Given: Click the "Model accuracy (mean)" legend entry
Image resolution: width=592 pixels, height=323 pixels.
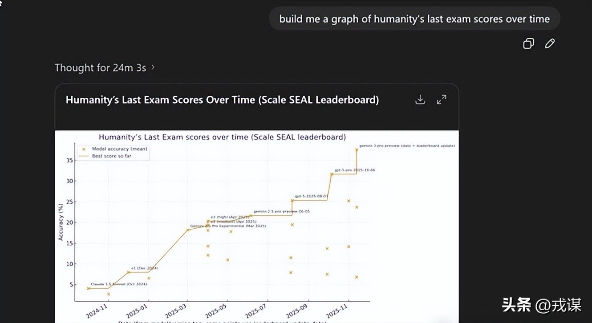Looking at the screenshot, I should (119, 149).
